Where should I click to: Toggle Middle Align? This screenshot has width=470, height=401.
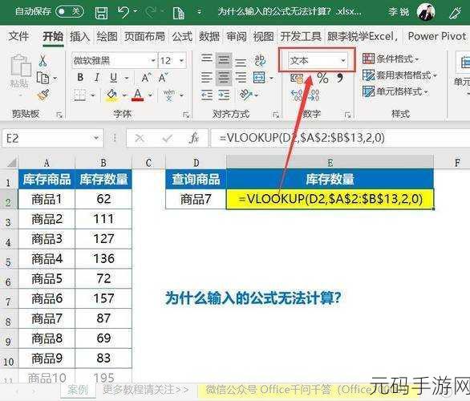point(224,60)
